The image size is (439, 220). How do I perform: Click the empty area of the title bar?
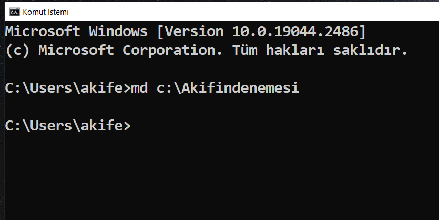[x=252, y=12]
